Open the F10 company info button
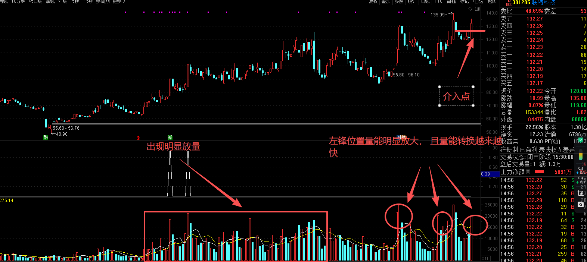Screen dimensions: 587x262 [x=438, y=2]
